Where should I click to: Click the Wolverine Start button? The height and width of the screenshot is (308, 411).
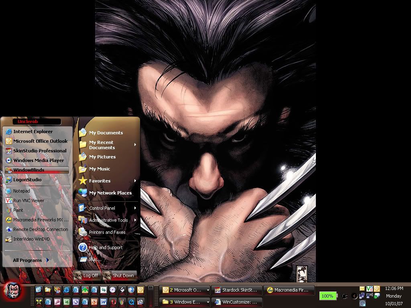[12, 291]
